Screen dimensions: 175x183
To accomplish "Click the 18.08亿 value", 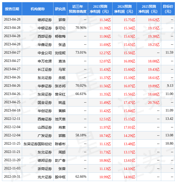I will click(x=154, y=61).
